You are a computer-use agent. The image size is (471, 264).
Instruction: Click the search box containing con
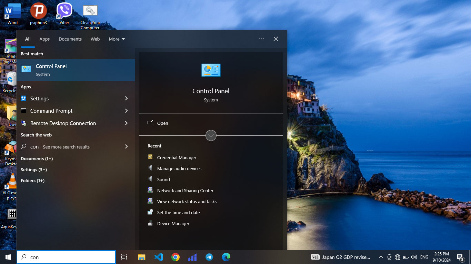point(66,257)
